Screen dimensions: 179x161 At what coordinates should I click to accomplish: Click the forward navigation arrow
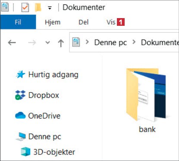pyautogui.click(x=32, y=43)
